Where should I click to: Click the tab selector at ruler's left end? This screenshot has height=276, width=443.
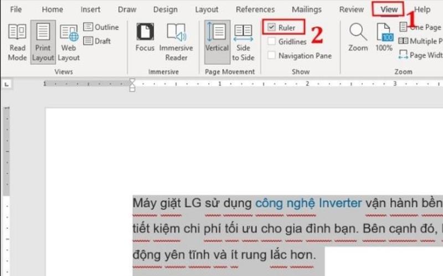pos(7,84)
